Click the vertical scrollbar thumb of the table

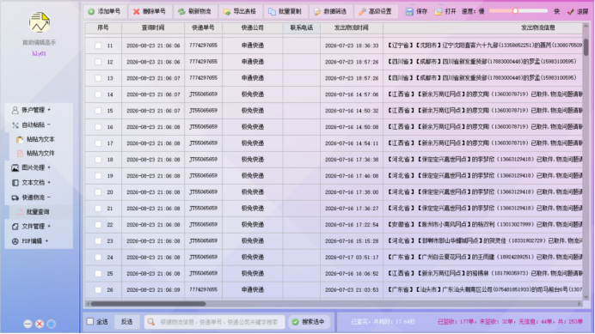[x=586, y=46]
